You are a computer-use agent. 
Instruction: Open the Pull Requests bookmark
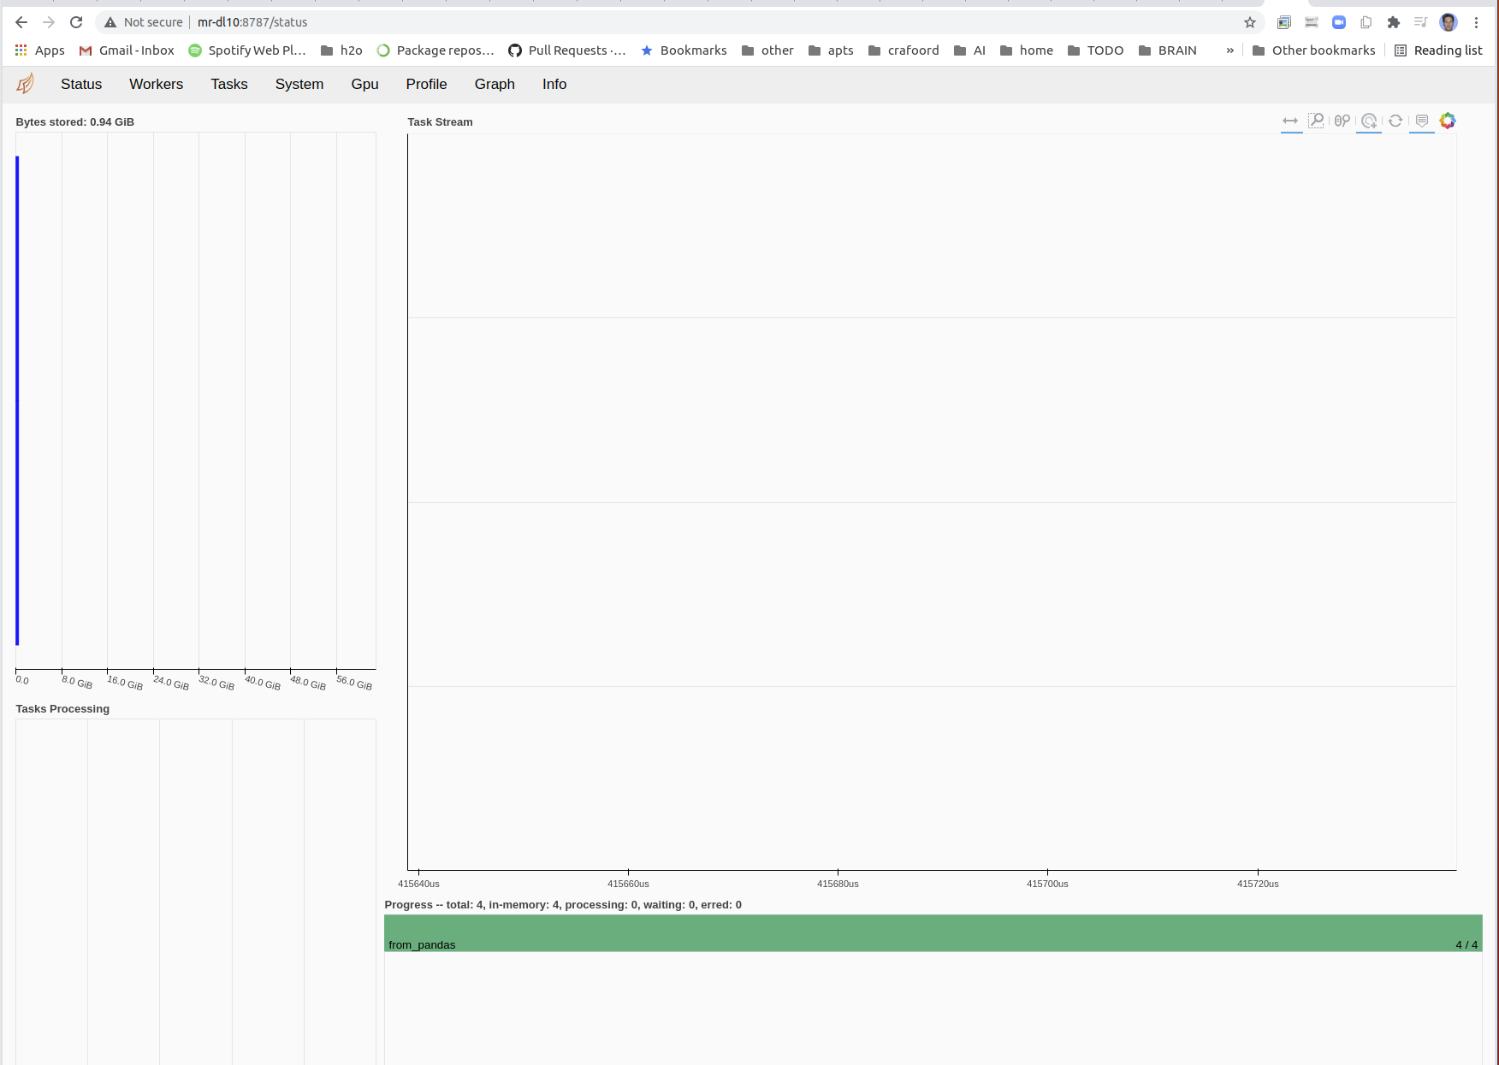point(567,50)
